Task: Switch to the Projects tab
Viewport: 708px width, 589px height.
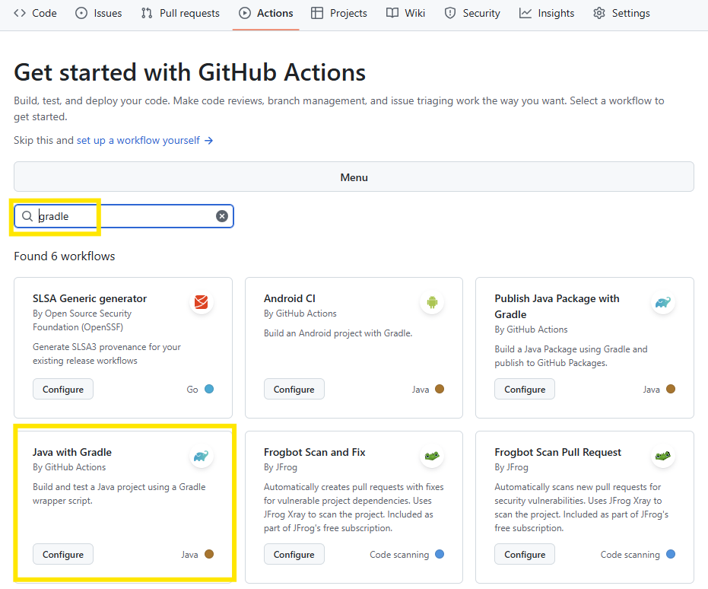Action: [x=339, y=13]
